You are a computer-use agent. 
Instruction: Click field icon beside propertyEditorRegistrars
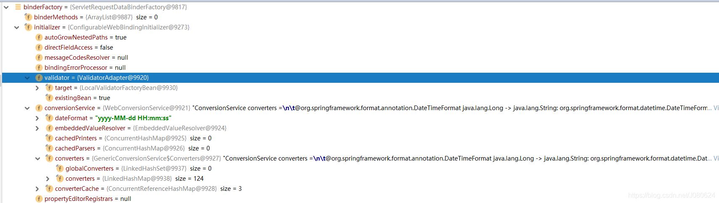point(39,199)
